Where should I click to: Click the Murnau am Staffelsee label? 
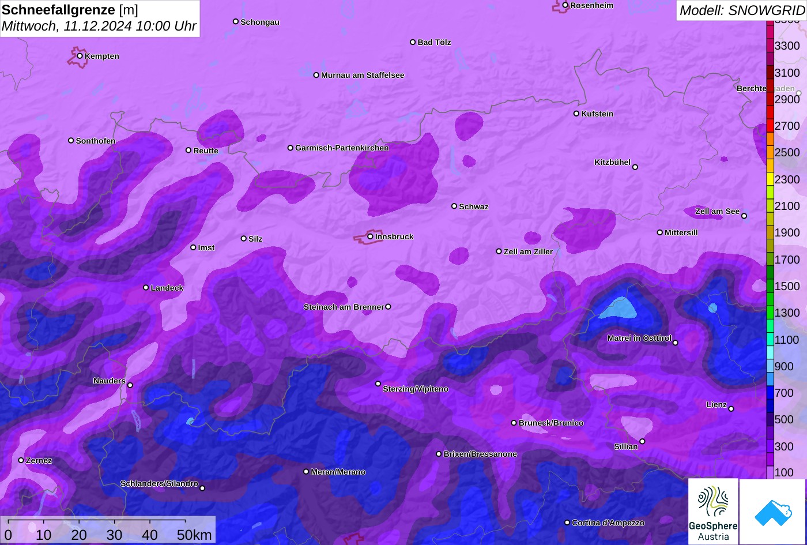pyautogui.click(x=363, y=75)
